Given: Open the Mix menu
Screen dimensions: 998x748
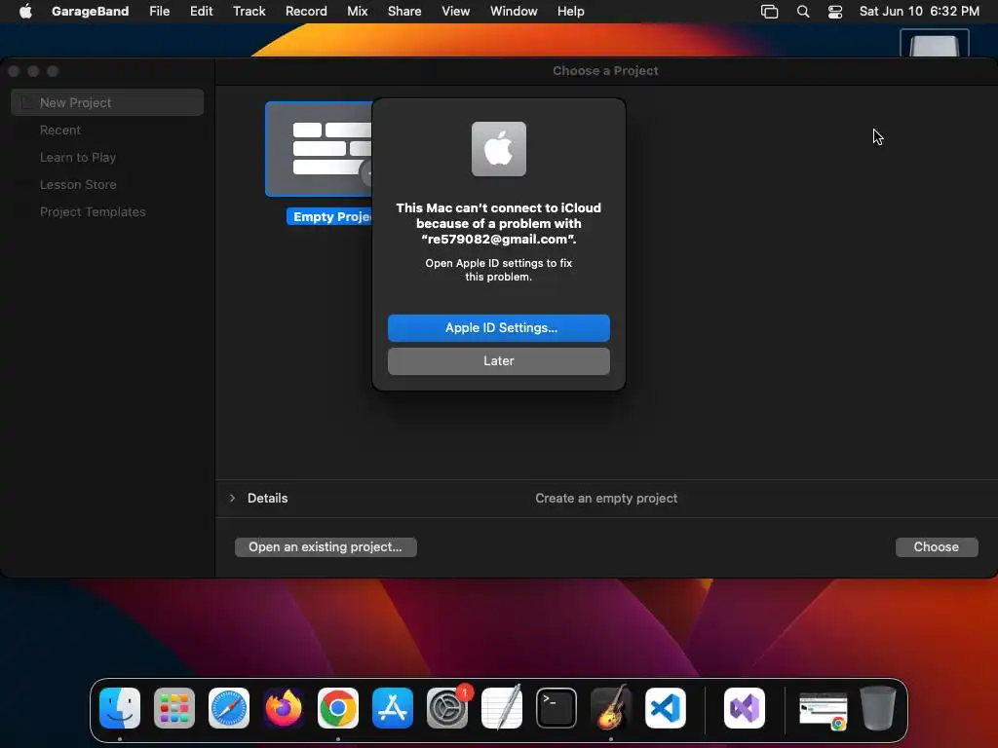Looking at the screenshot, I should click(357, 12).
